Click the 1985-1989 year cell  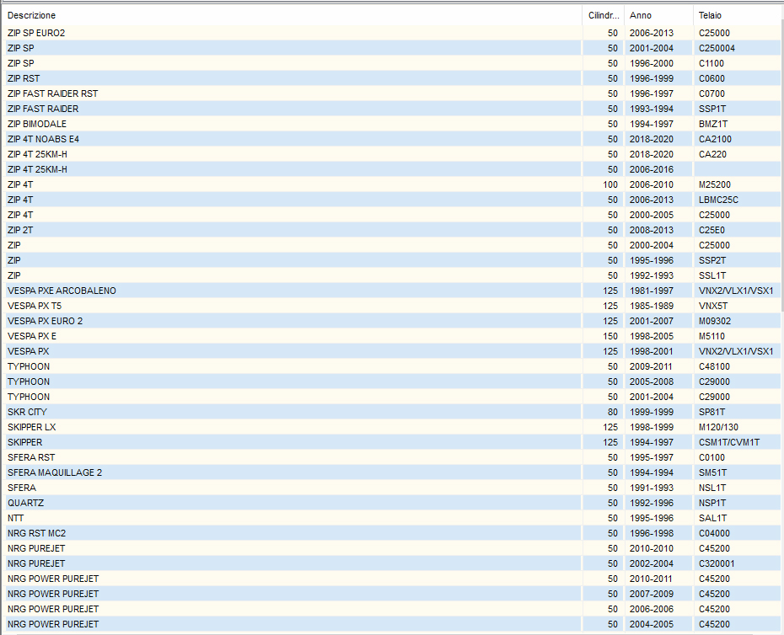tap(659, 306)
